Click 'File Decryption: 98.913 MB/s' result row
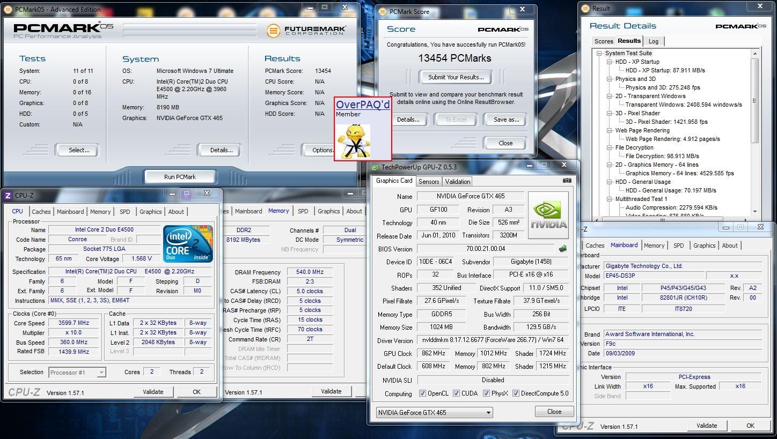The width and height of the screenshot is (777, 439). [x=662, y=156]
